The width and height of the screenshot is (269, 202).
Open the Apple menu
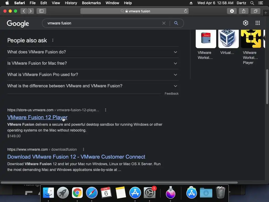point(7,3)
